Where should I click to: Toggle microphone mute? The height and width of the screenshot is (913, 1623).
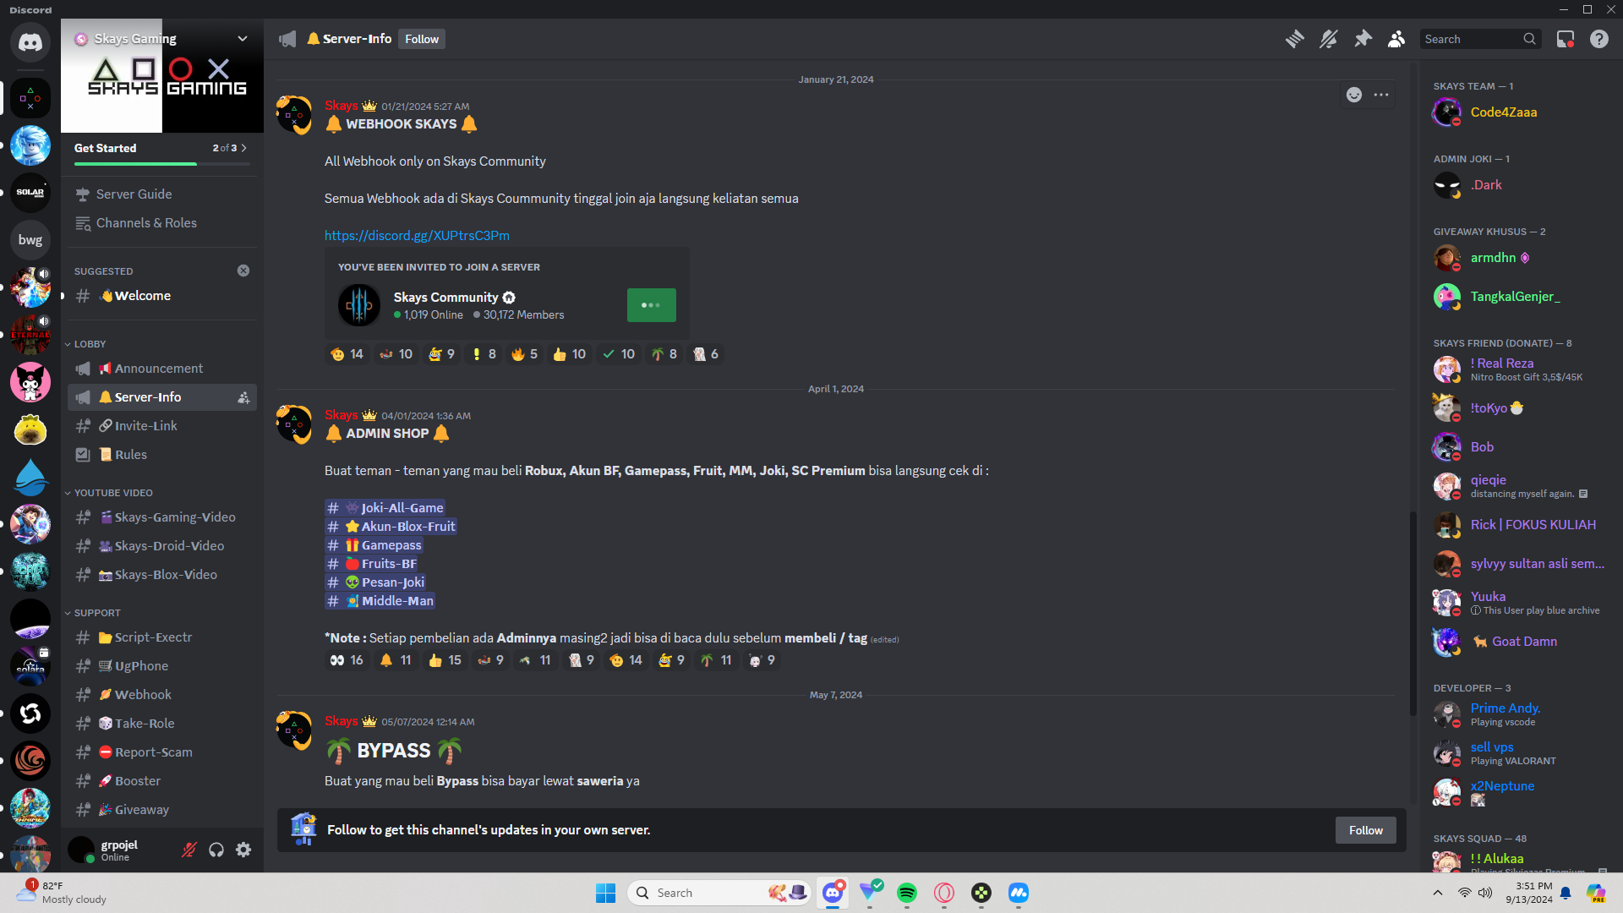coord(189,850)
